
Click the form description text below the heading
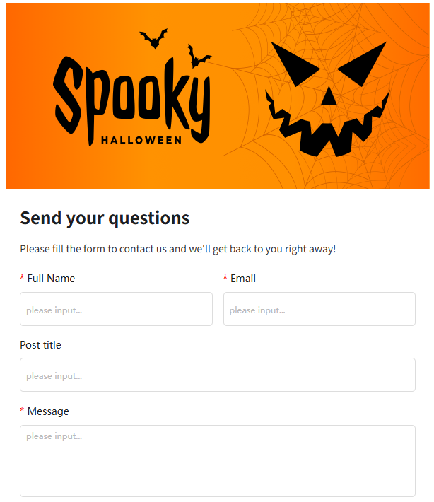177,249
